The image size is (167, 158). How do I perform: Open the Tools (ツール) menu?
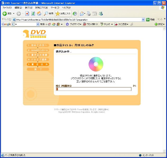[55, 8]
